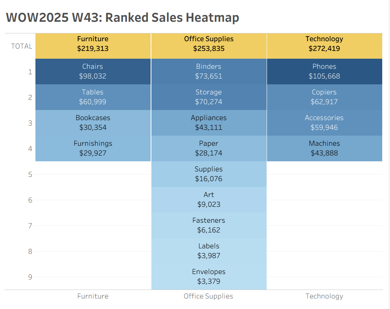Click the Tables $60,999 cell

click(93, 97)
